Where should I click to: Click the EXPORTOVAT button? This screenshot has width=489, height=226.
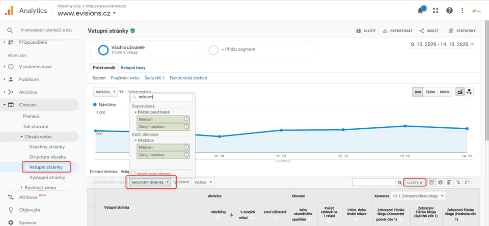point(397,31)
